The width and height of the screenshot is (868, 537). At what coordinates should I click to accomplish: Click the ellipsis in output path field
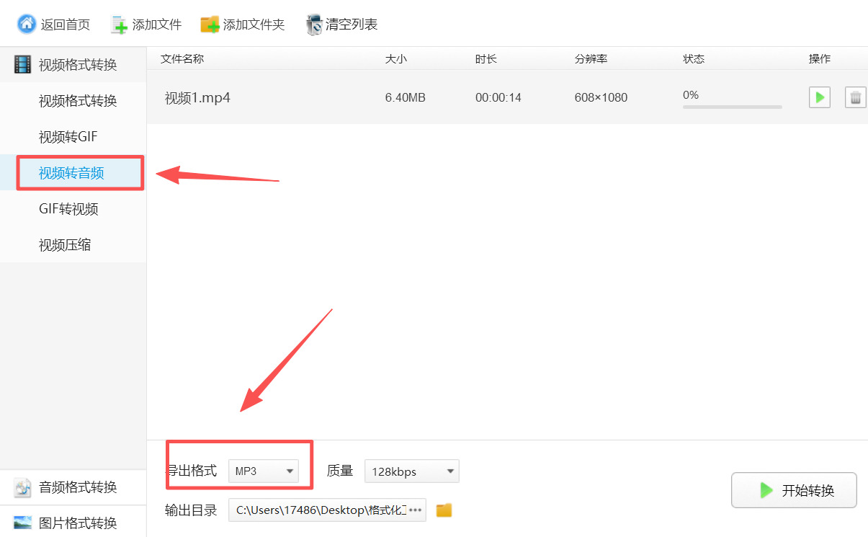[415, 510]
